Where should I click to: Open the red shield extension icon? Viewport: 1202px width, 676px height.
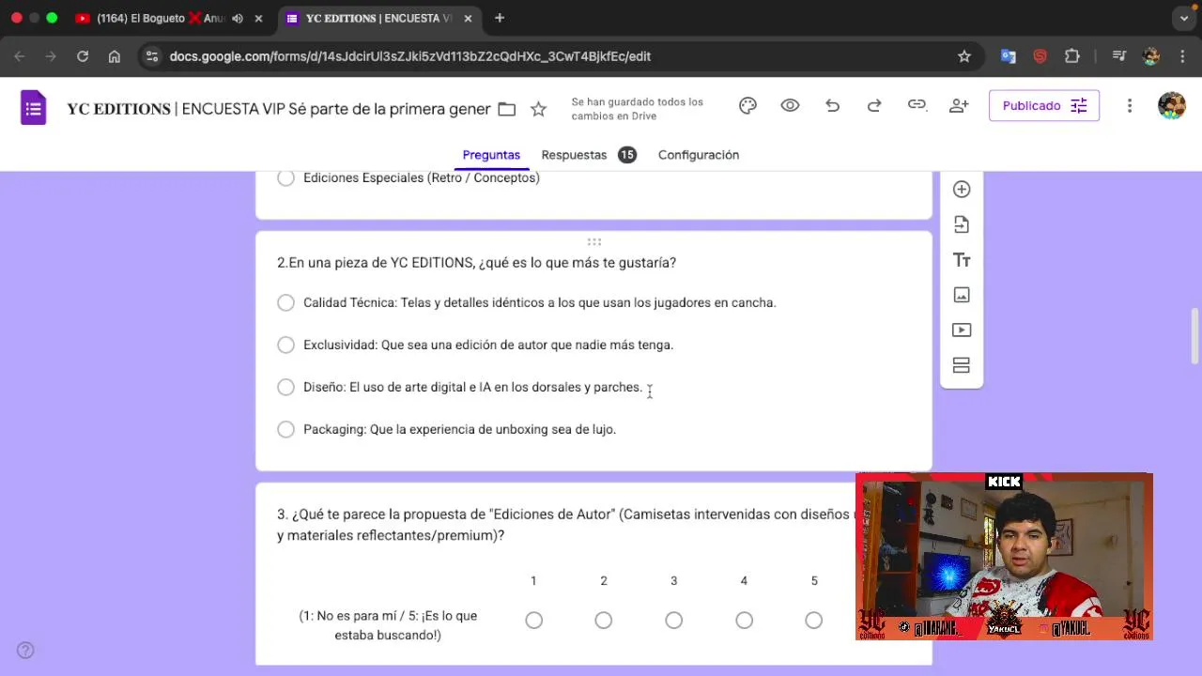click(1040, 56)
